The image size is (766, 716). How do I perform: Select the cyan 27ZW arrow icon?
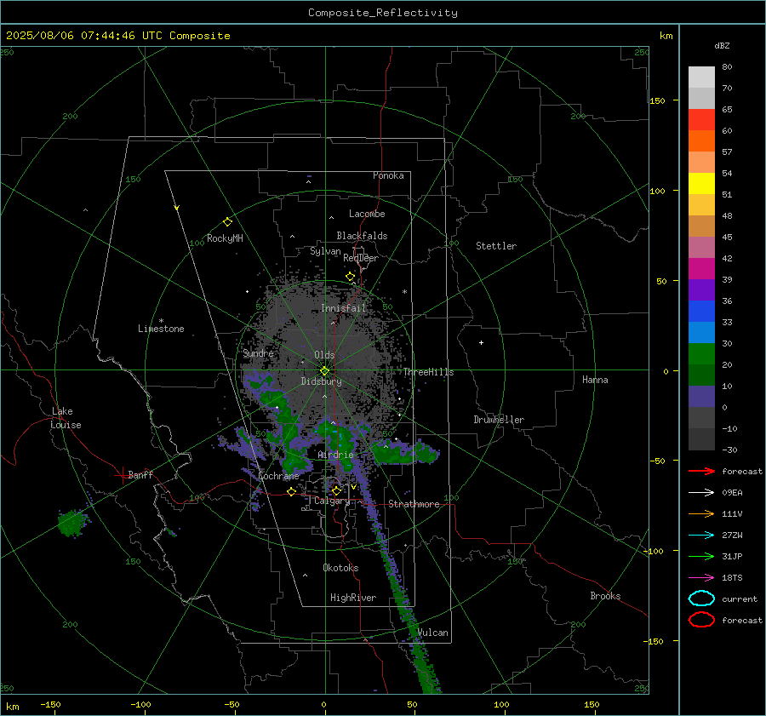701,536
